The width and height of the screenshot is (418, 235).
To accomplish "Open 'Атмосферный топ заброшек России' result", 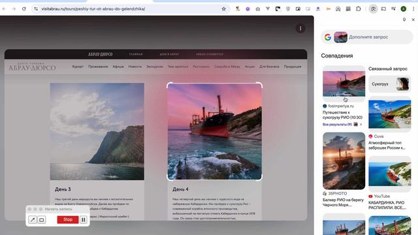I will (x=387, y=145).
